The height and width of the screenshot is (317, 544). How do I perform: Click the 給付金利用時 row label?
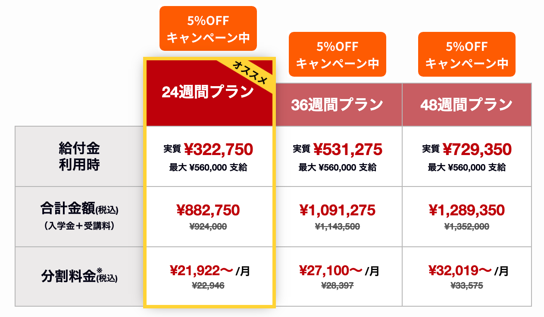point(79,156)
